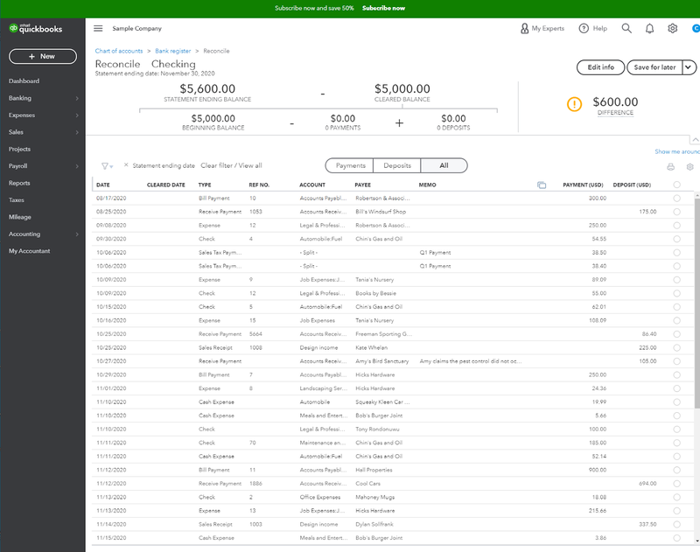Expand the Sales submenu
Viewport: 700px width, 552px height.
[x=77, y=132]
